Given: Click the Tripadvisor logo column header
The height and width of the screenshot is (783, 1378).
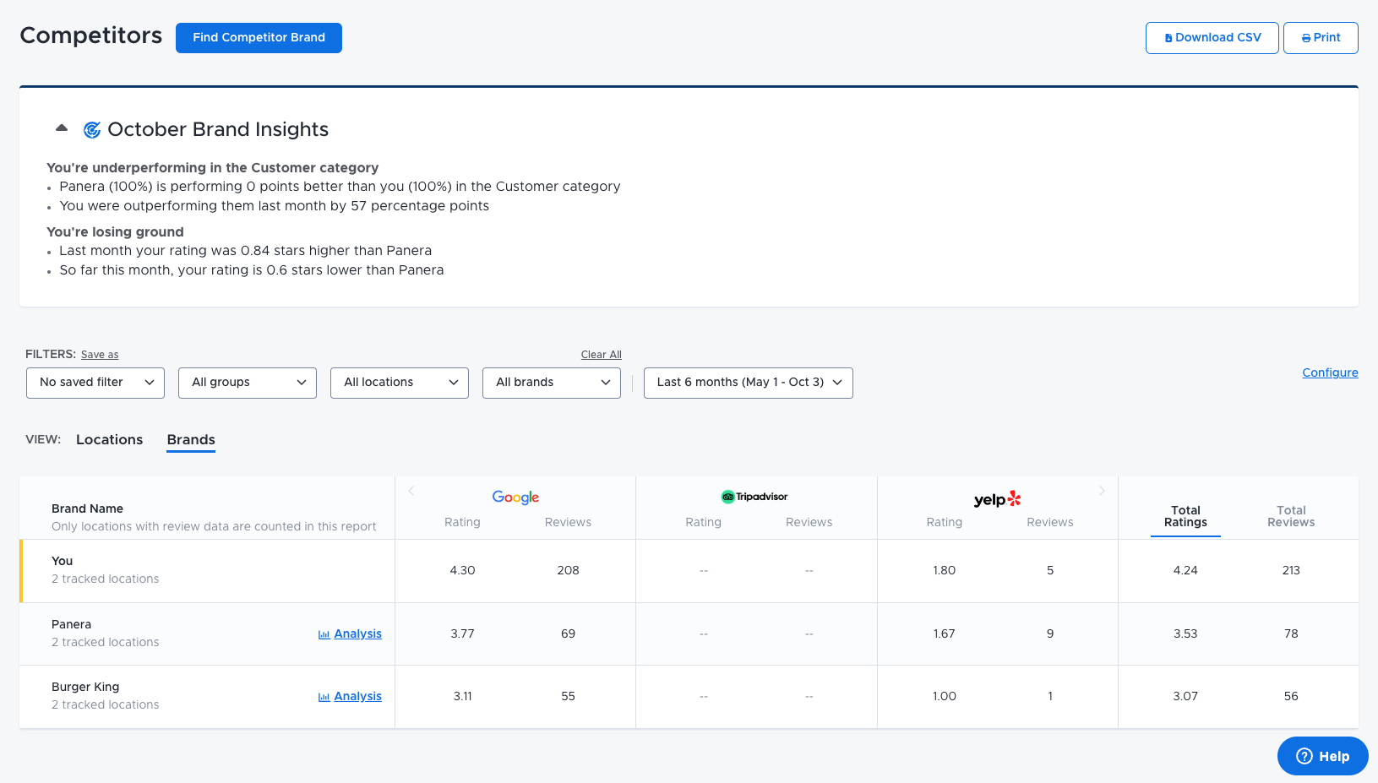Looking at the screenshot, I should pyautogui.click(x=754, y=497).
